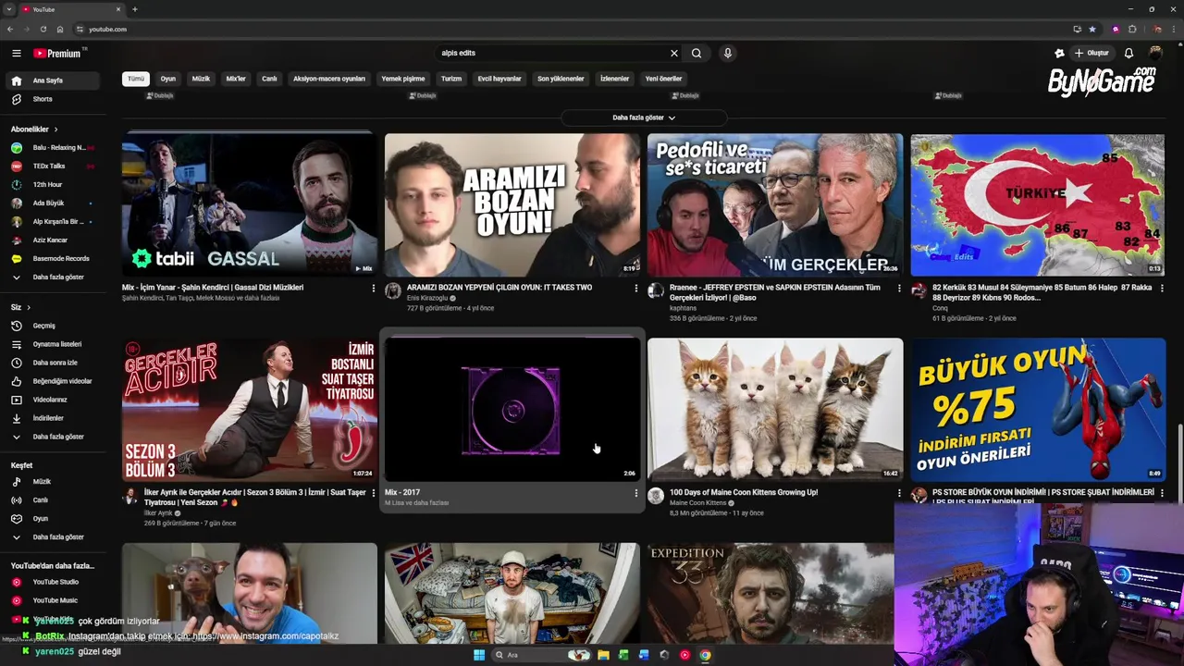Viewport: 1184px width, 666px height.
Task: Select the Canlı filter chip
Action: (269, 79)
